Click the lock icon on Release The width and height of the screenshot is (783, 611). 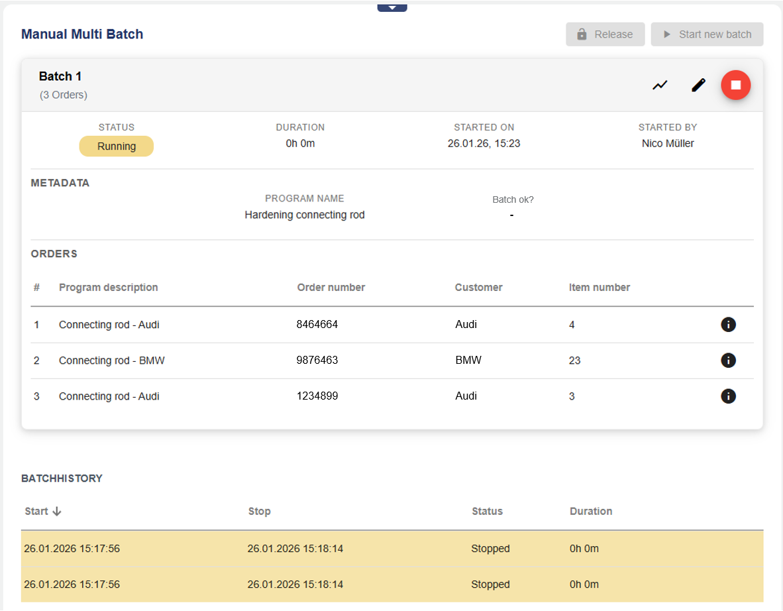pyautogui.click(x=582, y=34)
